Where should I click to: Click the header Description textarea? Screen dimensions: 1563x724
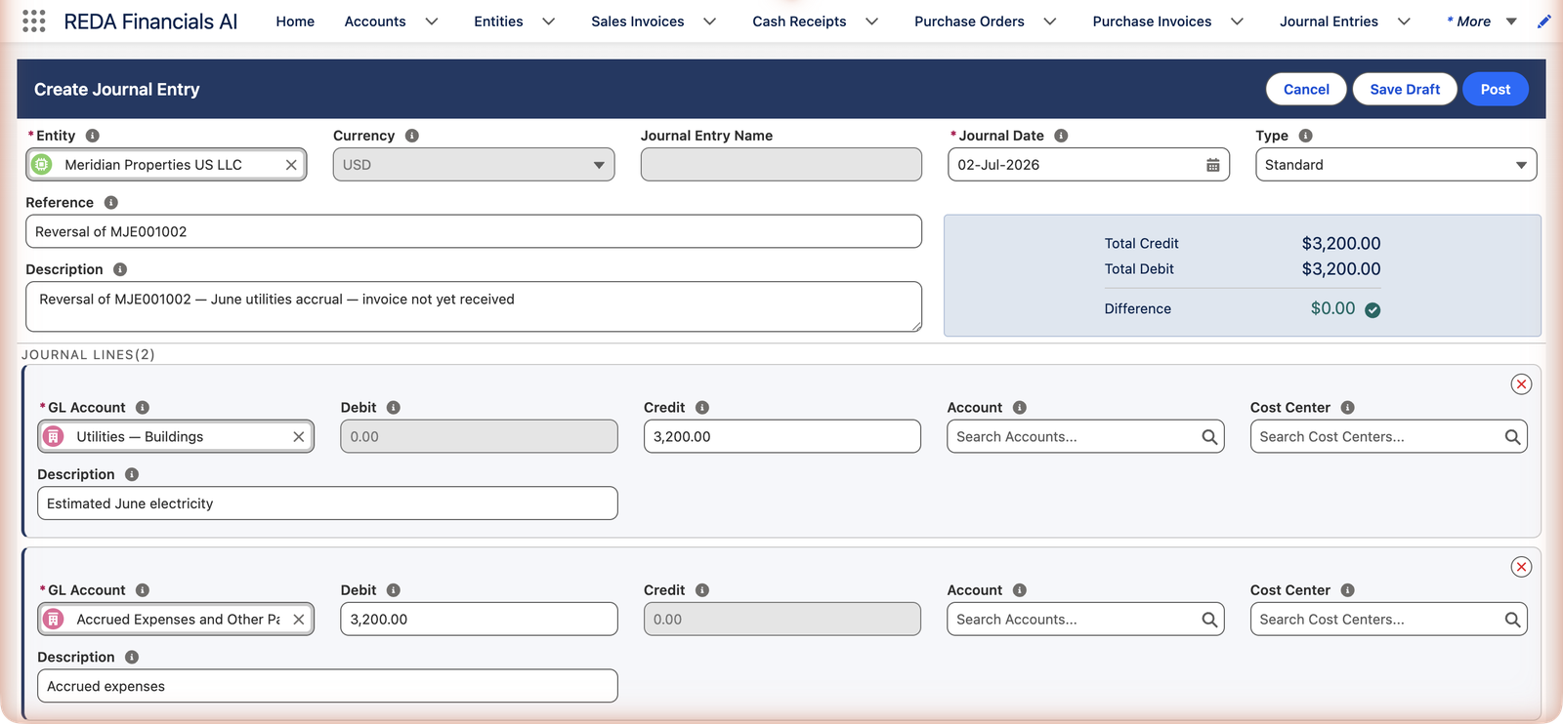pos(474,306)
